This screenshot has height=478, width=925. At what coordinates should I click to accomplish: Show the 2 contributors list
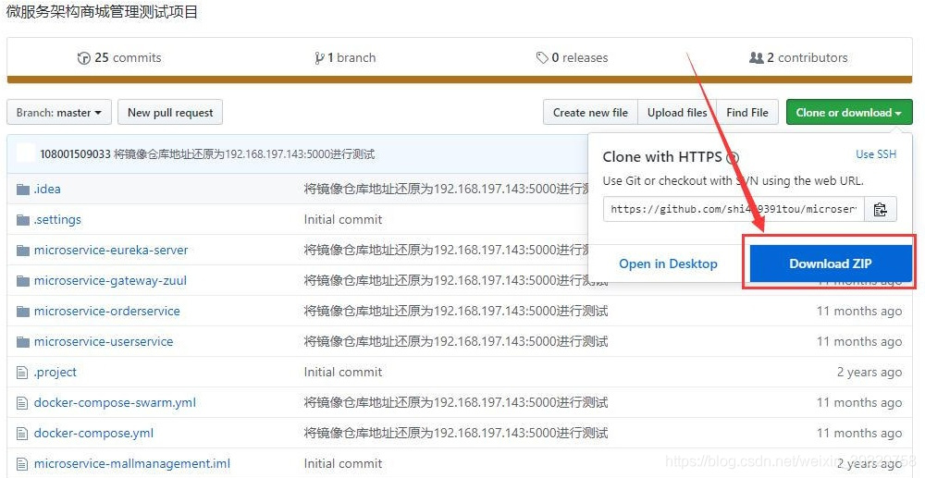click(798, 57)
